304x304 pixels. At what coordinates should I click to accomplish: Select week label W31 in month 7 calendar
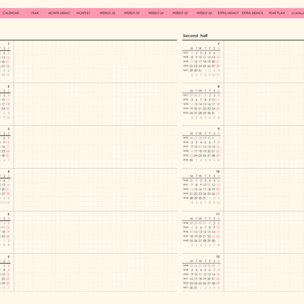pyautogui.click(x=186, y=70)
